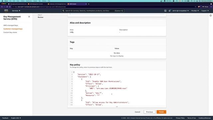The image size is (213, 120).
Task: Open the CloudShell terminal icon
Action: (165, 11)
